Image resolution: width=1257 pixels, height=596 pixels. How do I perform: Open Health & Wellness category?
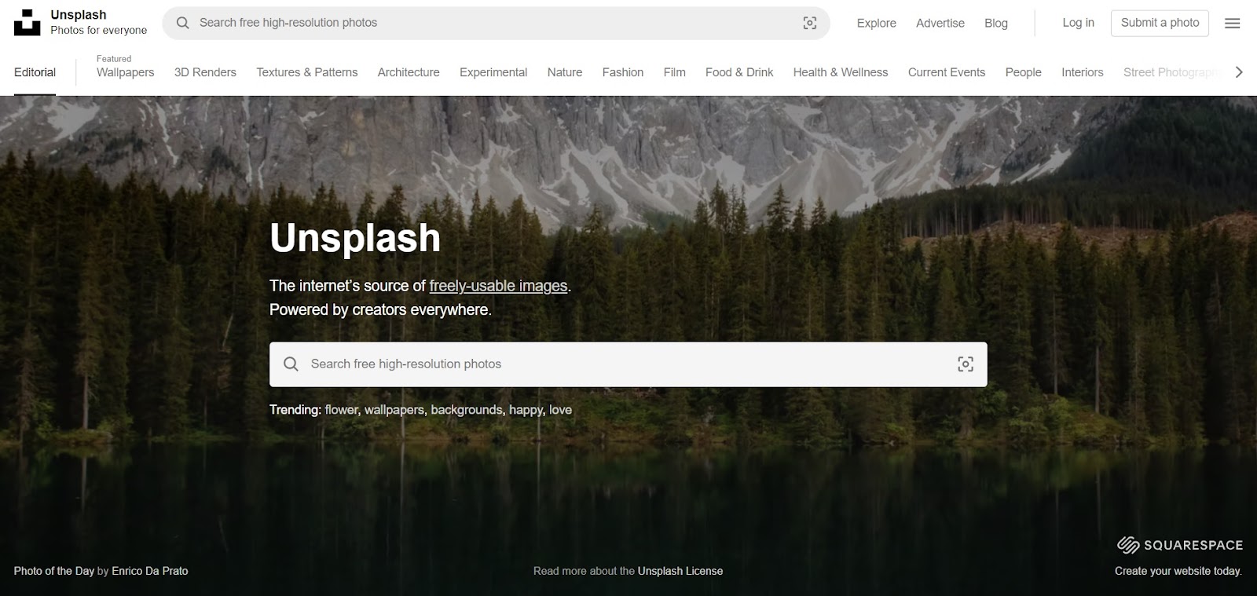[x=841, y=72]
